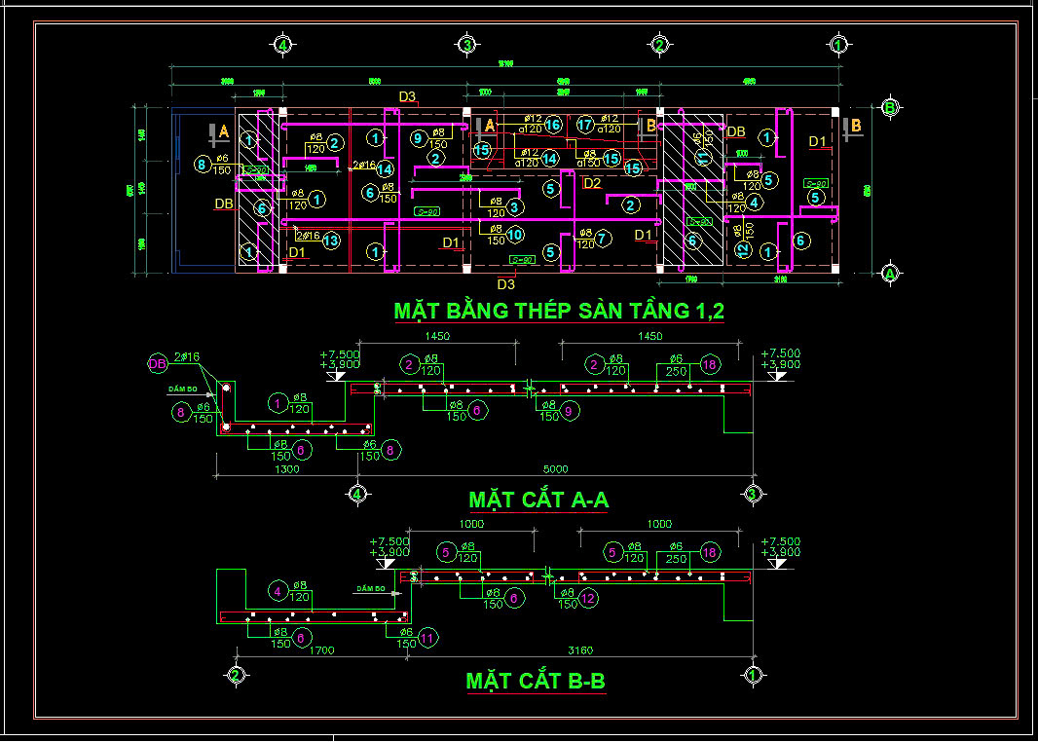Click the MẶT CẮT A-A title text
This screenshot has width=1038, height=742.
point(538,500)
